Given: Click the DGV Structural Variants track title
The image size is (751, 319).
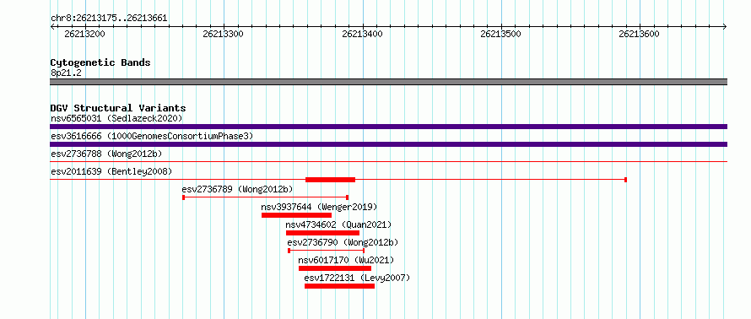Looking at the screenshot, I should [x=118, y=108].
